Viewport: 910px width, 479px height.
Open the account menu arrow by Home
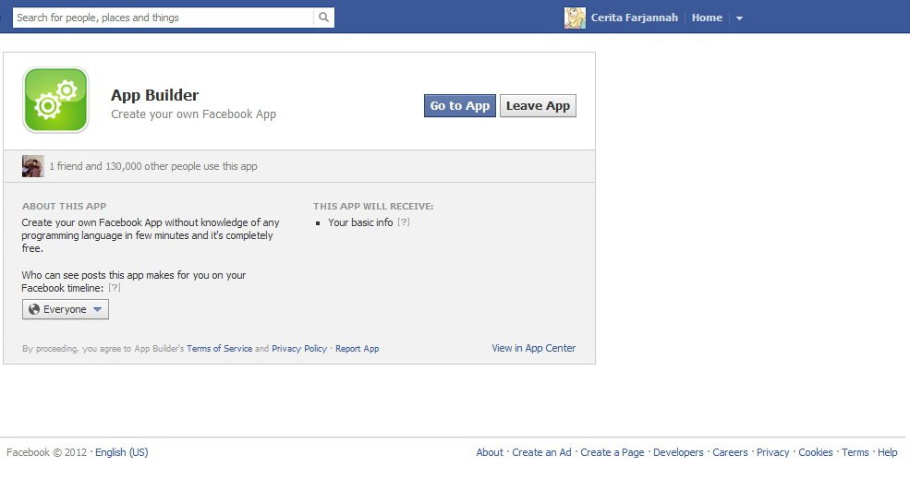(x=739, y=18)
